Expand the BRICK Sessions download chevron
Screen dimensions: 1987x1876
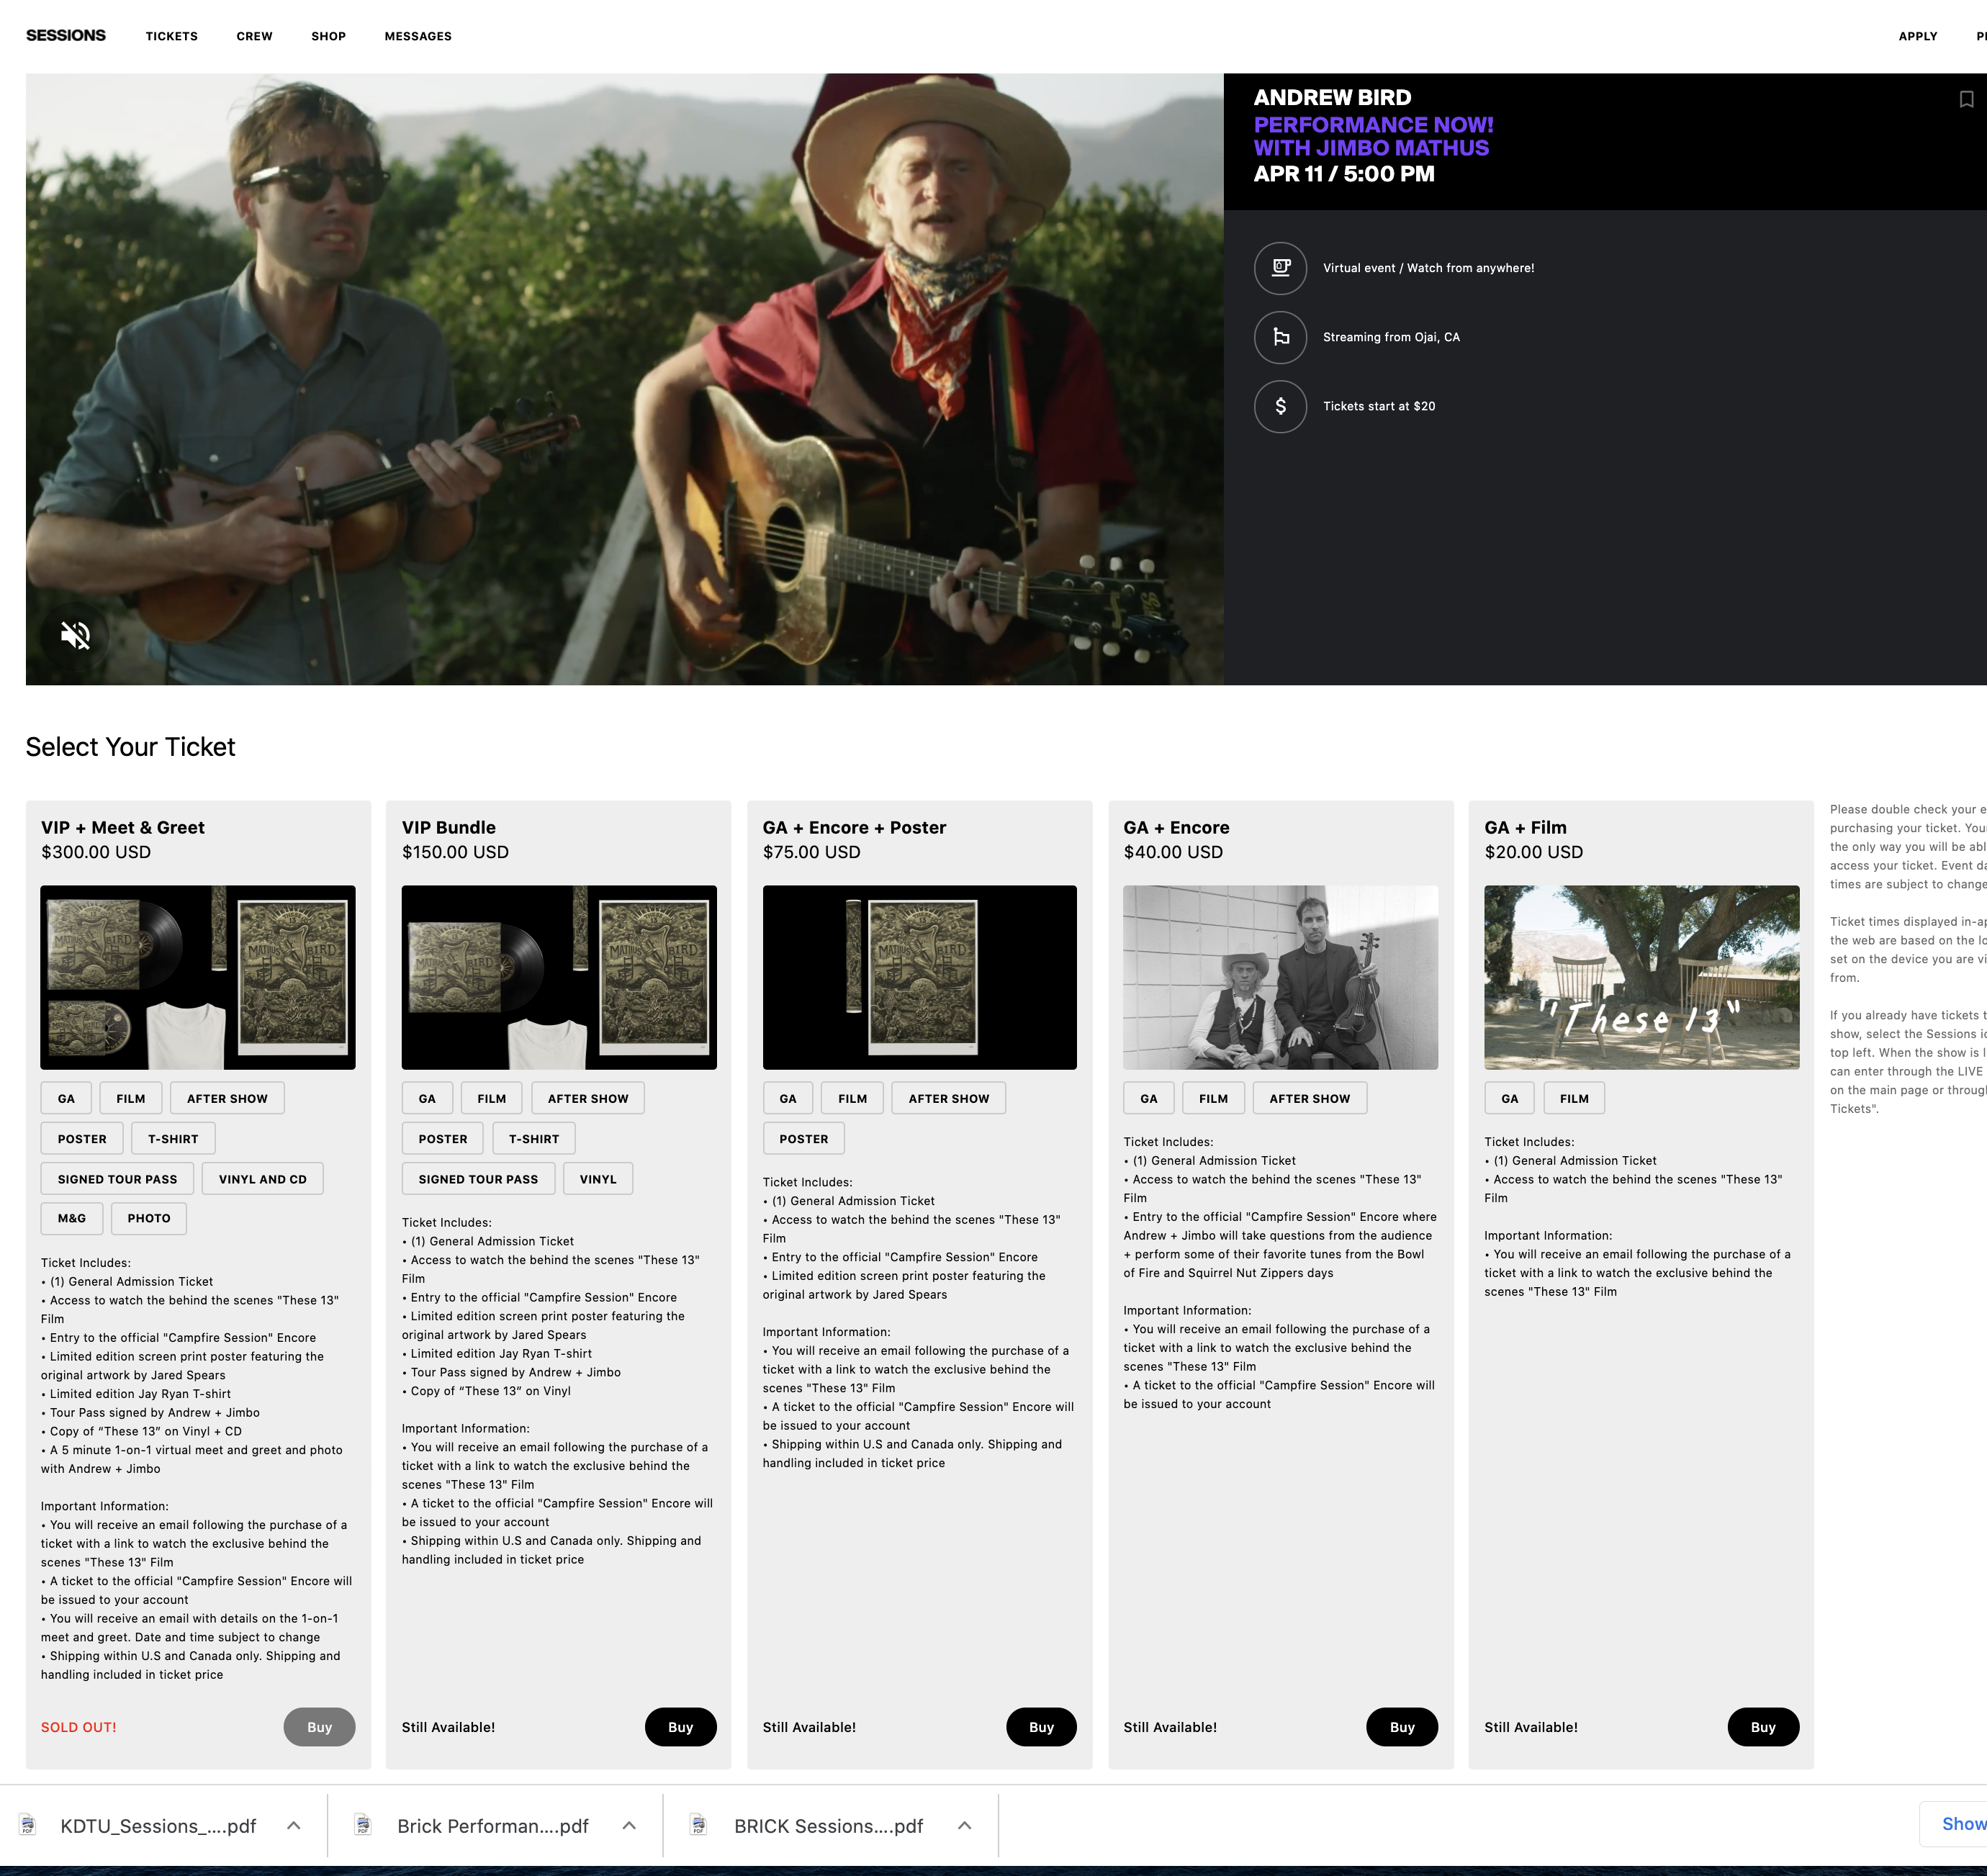(x=964, y=1825)
